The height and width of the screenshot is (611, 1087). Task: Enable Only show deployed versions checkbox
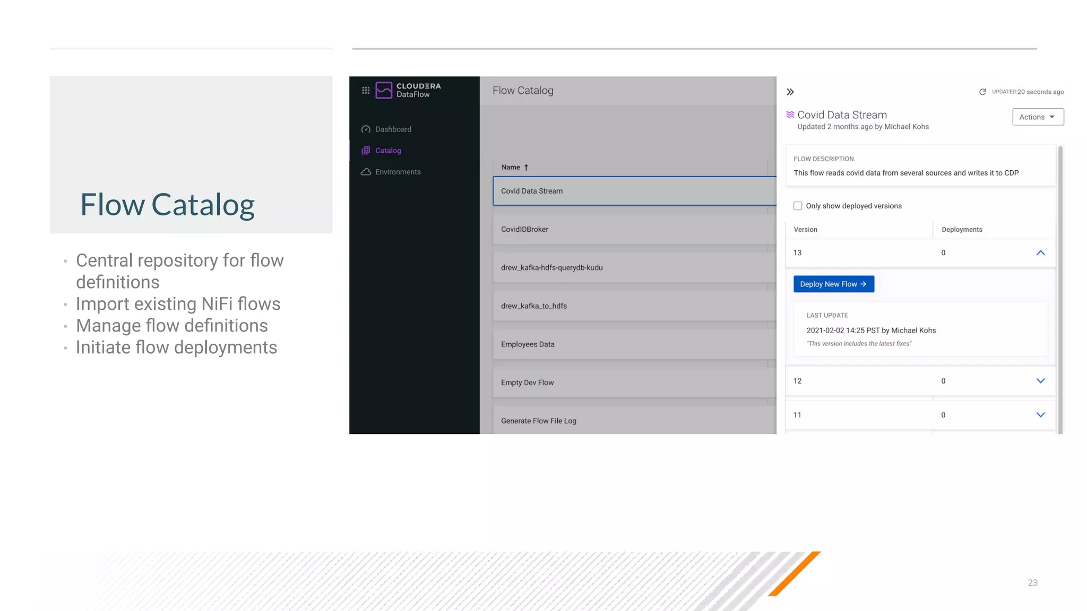[798, 206]
